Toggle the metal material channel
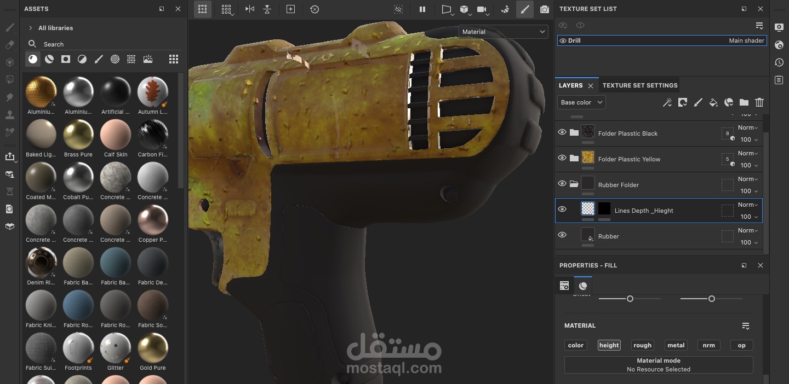The image size is (789, 384). tap(676, 345)
